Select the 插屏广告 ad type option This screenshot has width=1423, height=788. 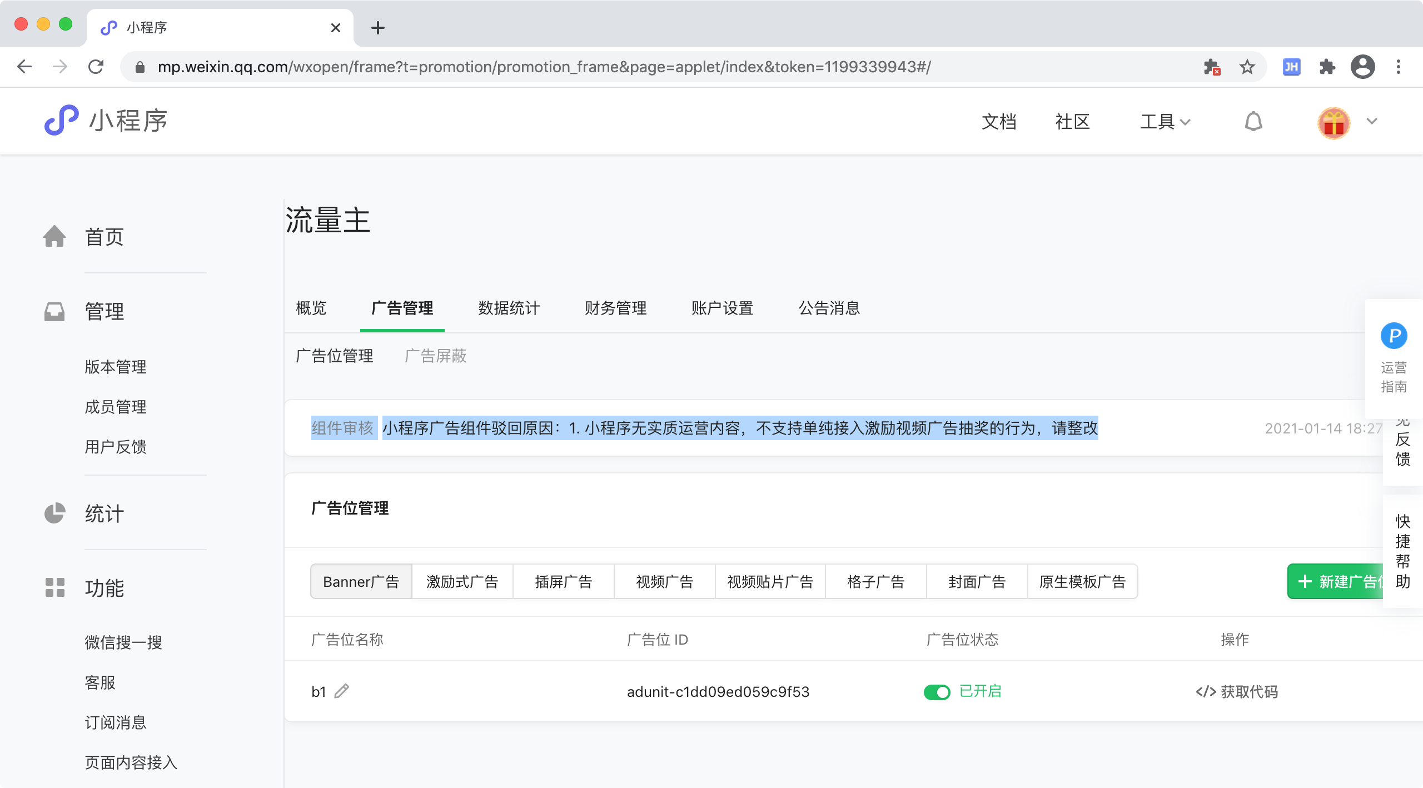563,581
